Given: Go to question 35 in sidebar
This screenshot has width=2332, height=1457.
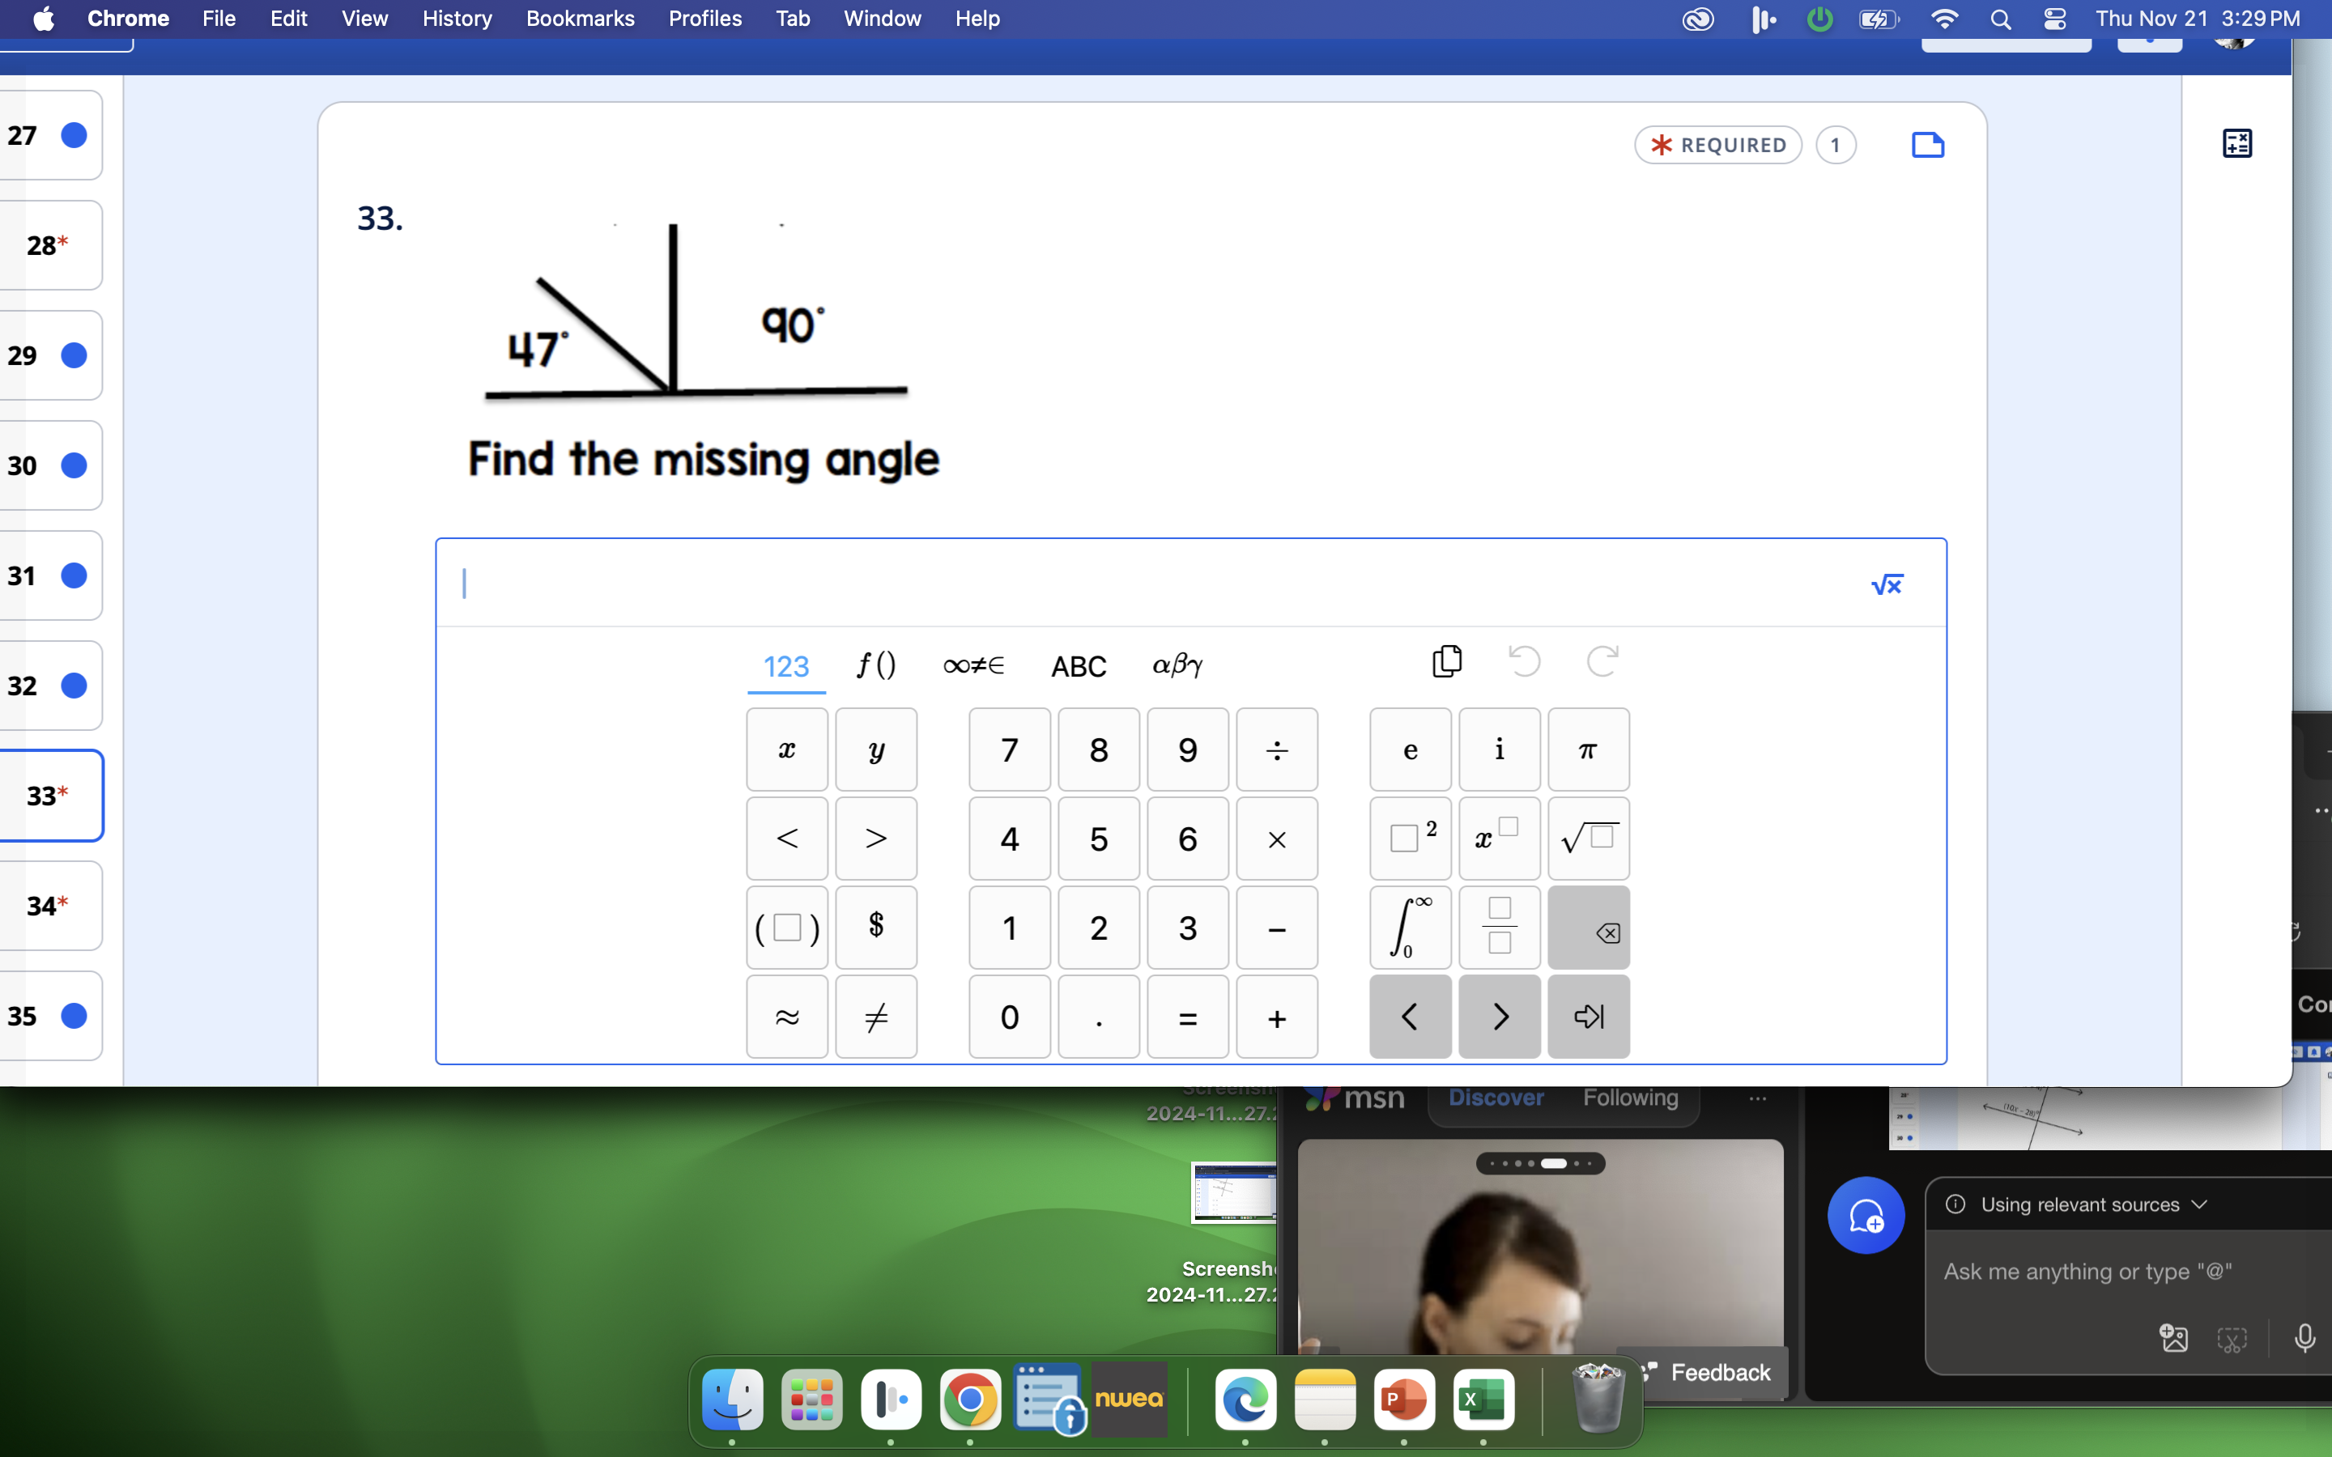Looking at the screenshot, I should tap(51, 1016).
